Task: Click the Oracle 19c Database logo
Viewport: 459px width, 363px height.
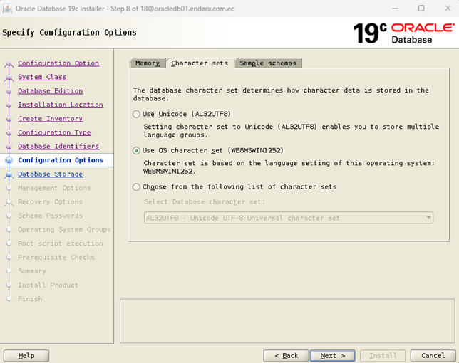Action: pyautogui.click(x=403, y=33)
